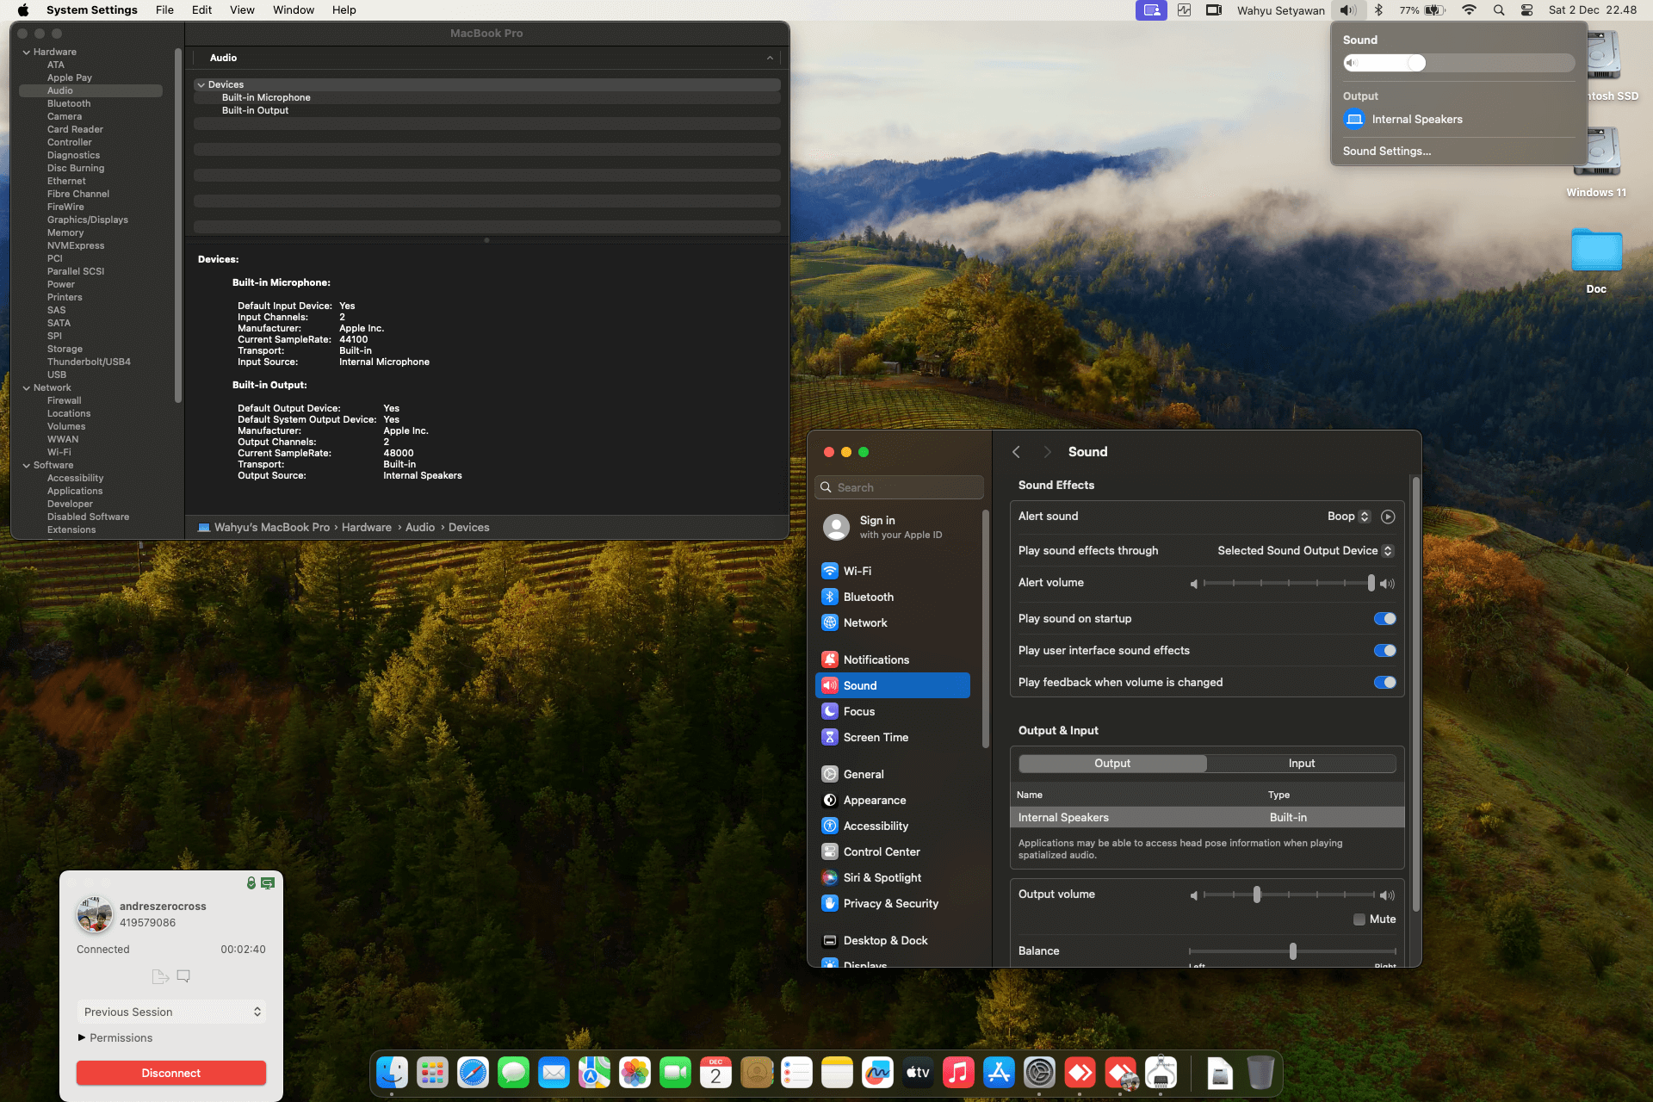Open the Window menu in the menu bar
This screenshot has height=1102, width=1653.
293,10
